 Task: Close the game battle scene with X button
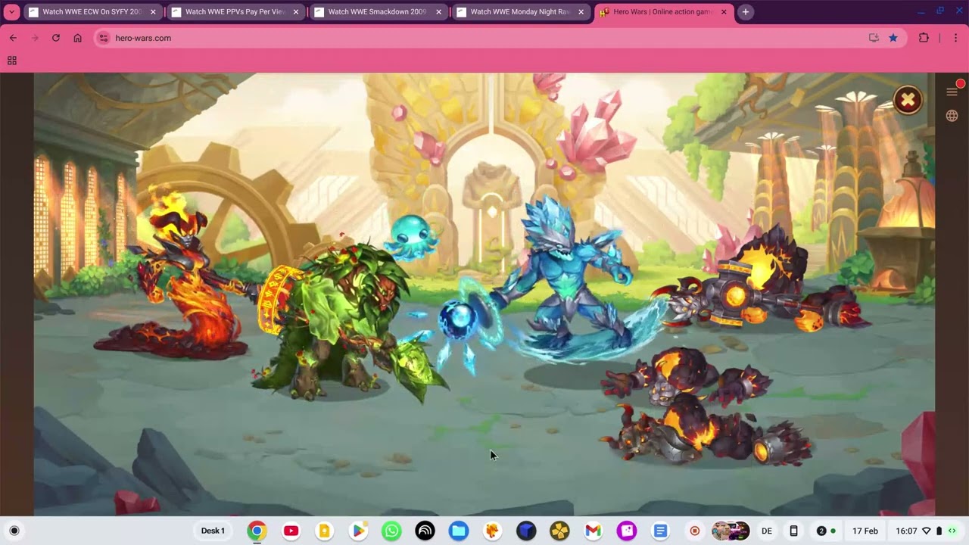tap(908, 100)
